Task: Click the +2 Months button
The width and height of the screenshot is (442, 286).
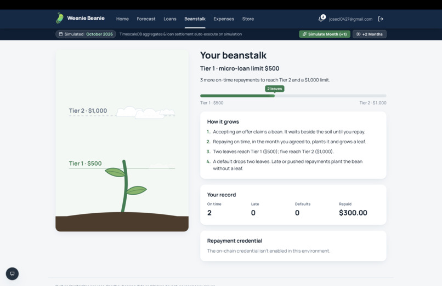Action: coord(370,34)
